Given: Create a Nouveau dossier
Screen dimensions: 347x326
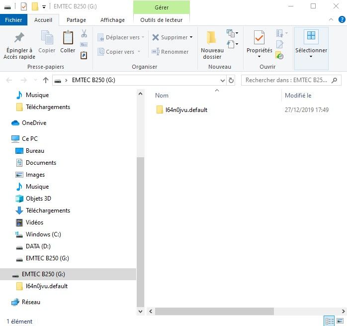Looking at the screenshot, I should pyautogui.click(x=212, y=45).
